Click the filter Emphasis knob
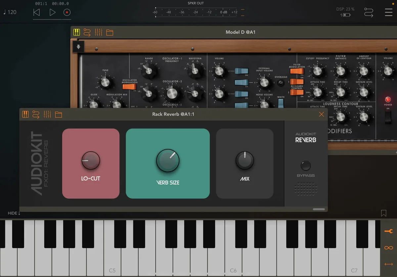This screenshot has width=397, height=277. (340, 71)
